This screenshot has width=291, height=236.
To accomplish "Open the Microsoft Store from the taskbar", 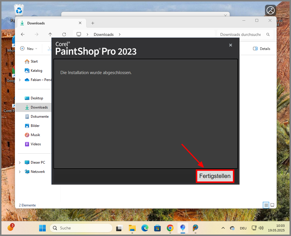I will coord(157,228).
